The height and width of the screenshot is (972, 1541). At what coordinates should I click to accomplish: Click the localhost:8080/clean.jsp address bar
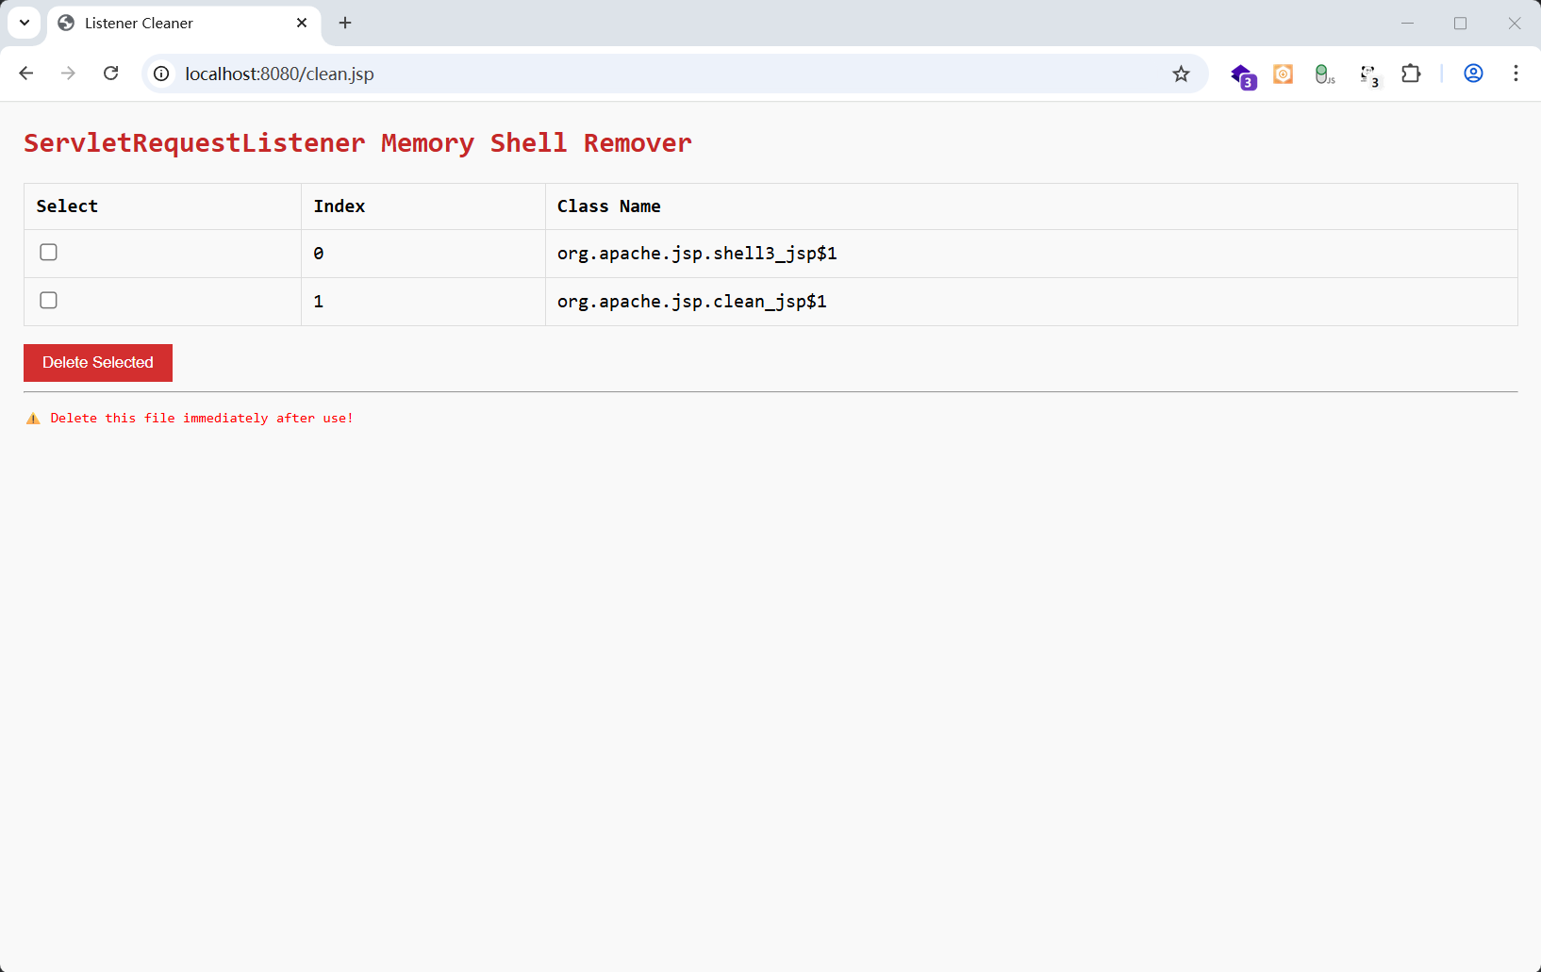pyautogui.click(x=660, y=74)
